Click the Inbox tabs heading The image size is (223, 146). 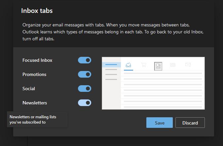point(37,11)
